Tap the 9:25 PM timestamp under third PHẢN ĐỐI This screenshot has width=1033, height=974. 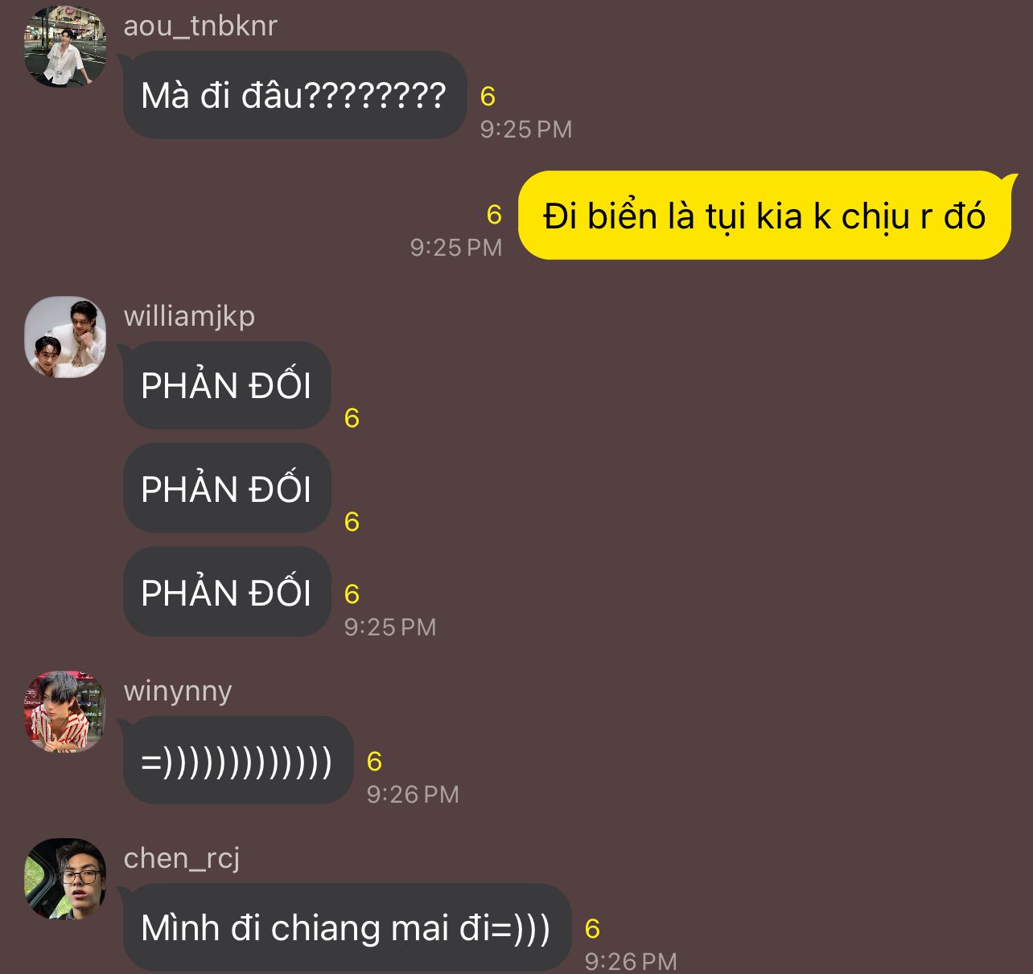(x=390, y=627)
